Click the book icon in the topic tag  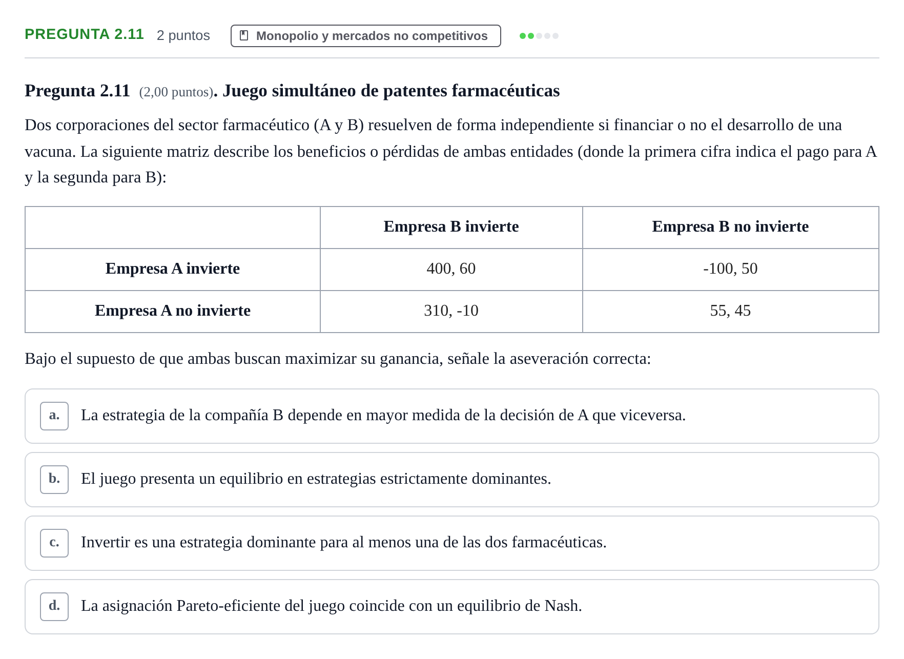point(244,36)
